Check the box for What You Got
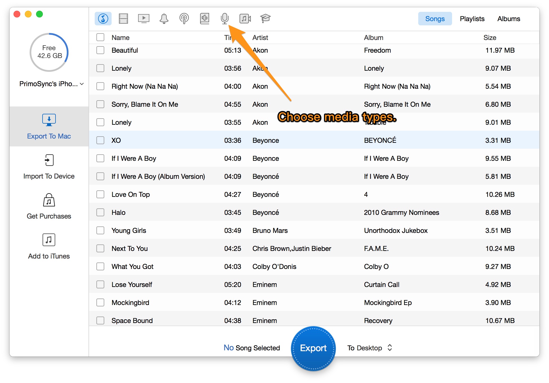Screen dimensions: 549x383 (x=100, y=266)
